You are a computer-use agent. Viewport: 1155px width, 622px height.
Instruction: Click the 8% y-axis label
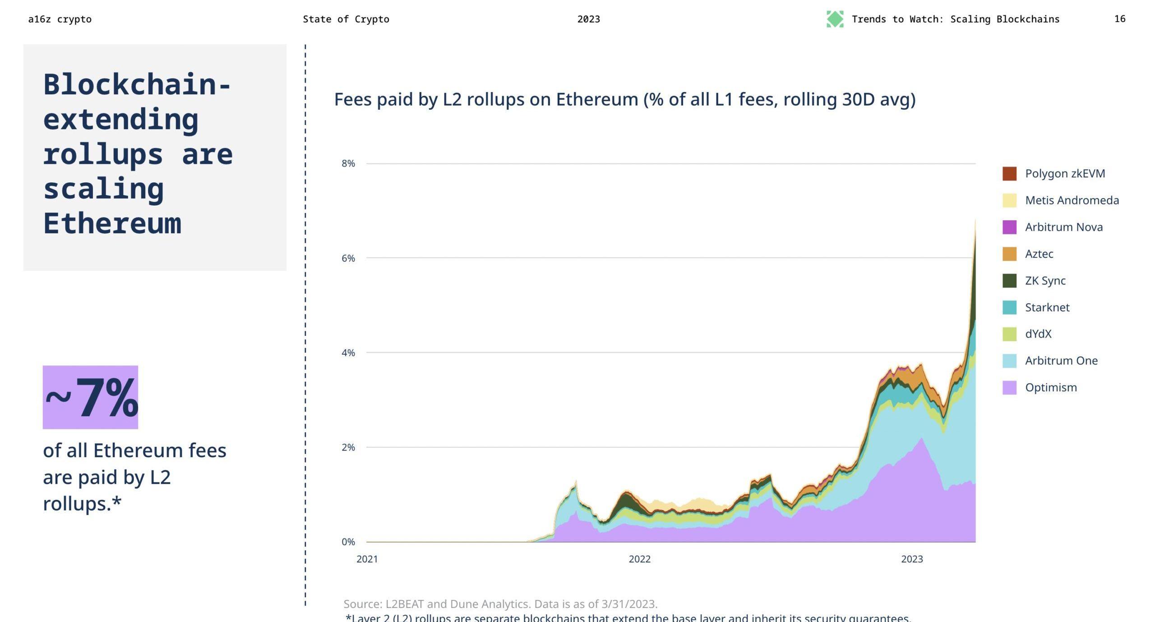[x=348, y=163]
